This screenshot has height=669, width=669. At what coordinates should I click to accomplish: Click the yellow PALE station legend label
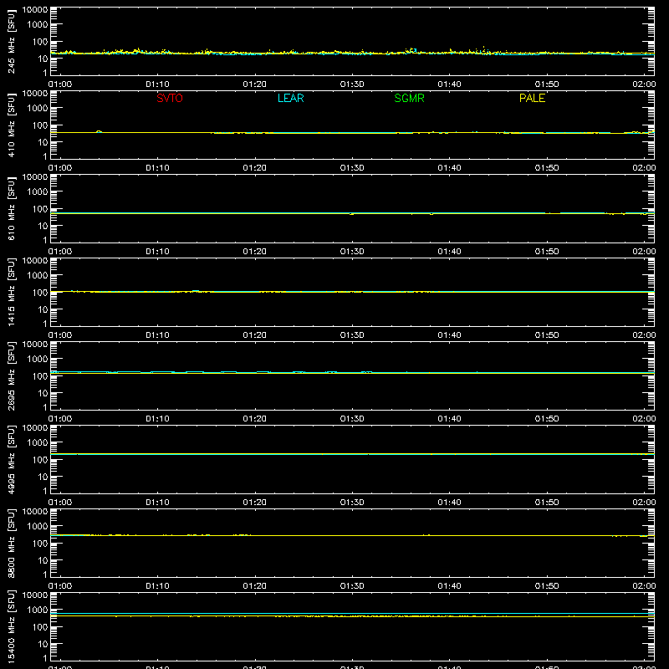click(532, 98)
